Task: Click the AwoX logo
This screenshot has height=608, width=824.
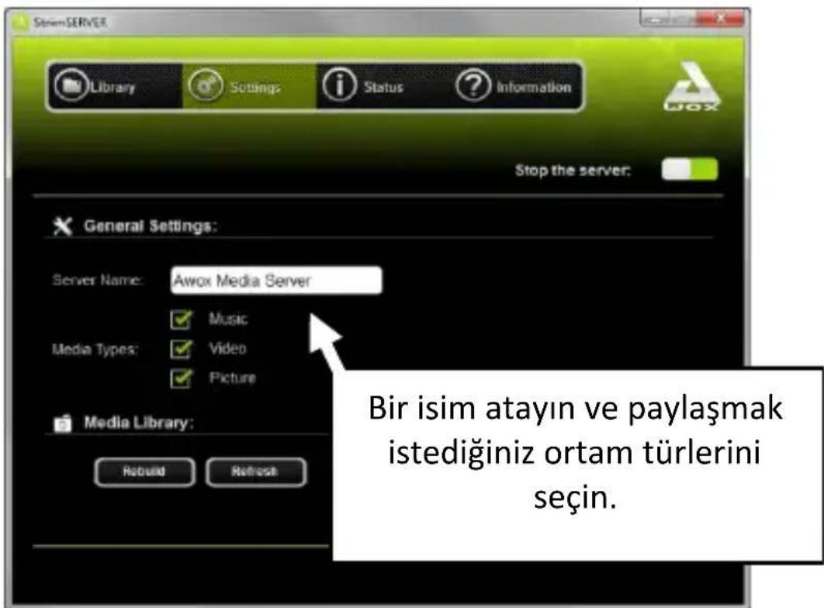Action: tap(691, 87)
